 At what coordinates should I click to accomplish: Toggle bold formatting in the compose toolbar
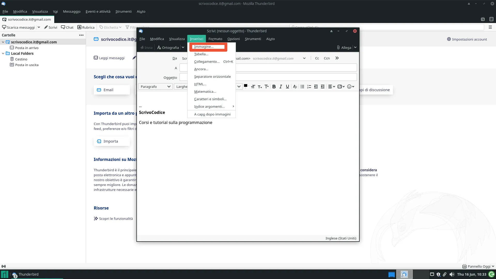coord(274,87)
